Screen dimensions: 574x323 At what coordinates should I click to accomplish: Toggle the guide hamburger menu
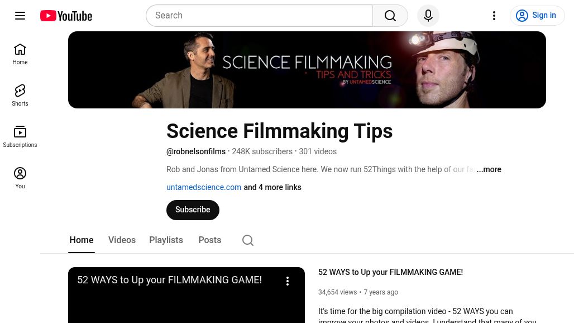pos(20,15)
